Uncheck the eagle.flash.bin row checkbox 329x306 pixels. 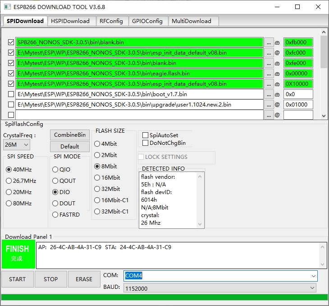11,74
